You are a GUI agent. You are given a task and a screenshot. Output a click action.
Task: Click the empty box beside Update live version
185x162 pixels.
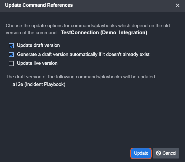coord(11,63)
